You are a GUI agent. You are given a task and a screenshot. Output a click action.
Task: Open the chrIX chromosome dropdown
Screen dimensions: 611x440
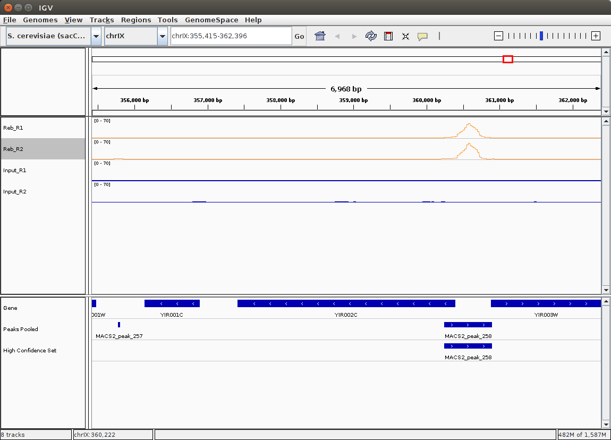163,36
